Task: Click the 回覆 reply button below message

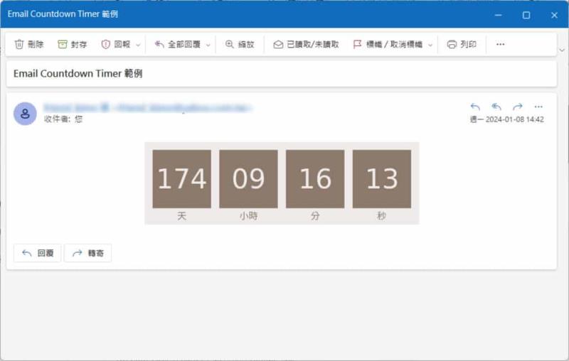Action: click(38, 253)
